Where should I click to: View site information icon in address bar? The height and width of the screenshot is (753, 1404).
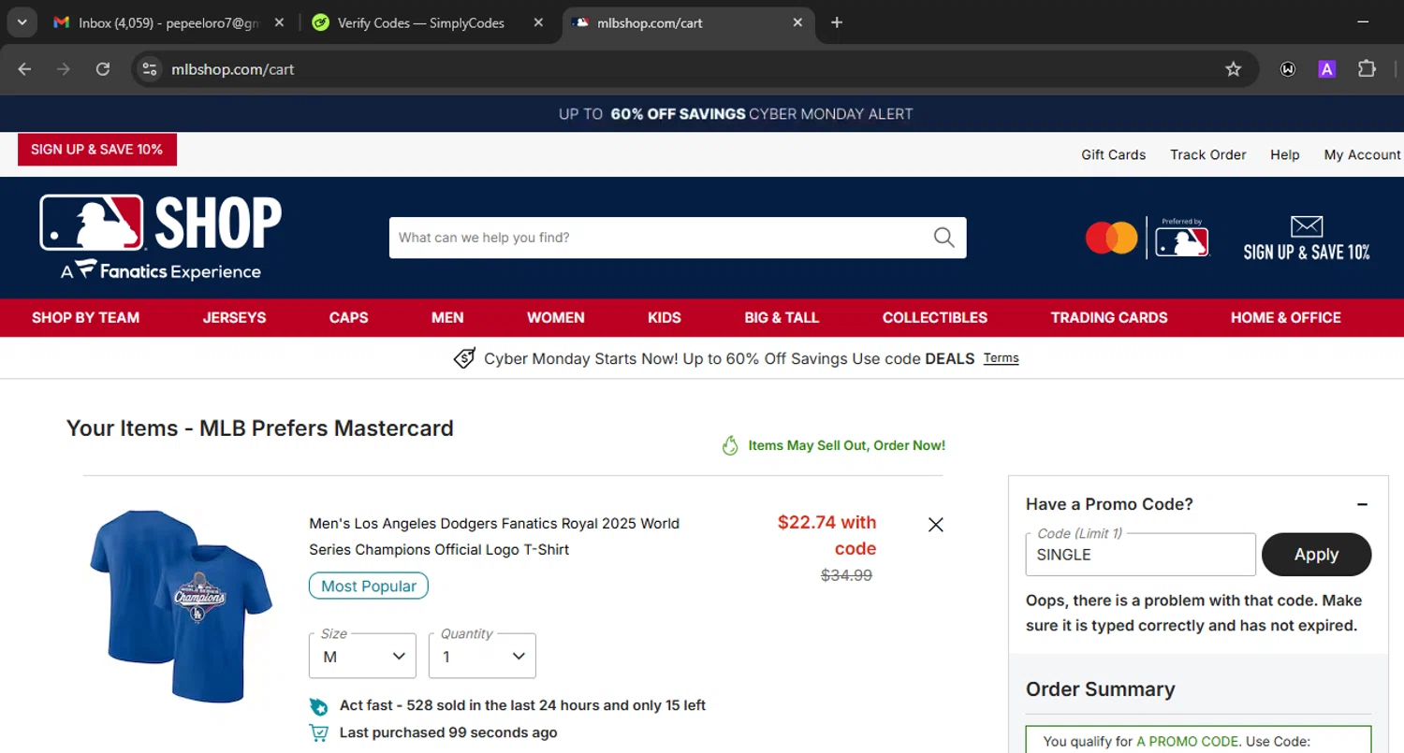pos(150,69)
